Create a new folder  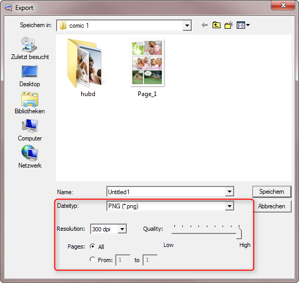click(x=229, y=25)
